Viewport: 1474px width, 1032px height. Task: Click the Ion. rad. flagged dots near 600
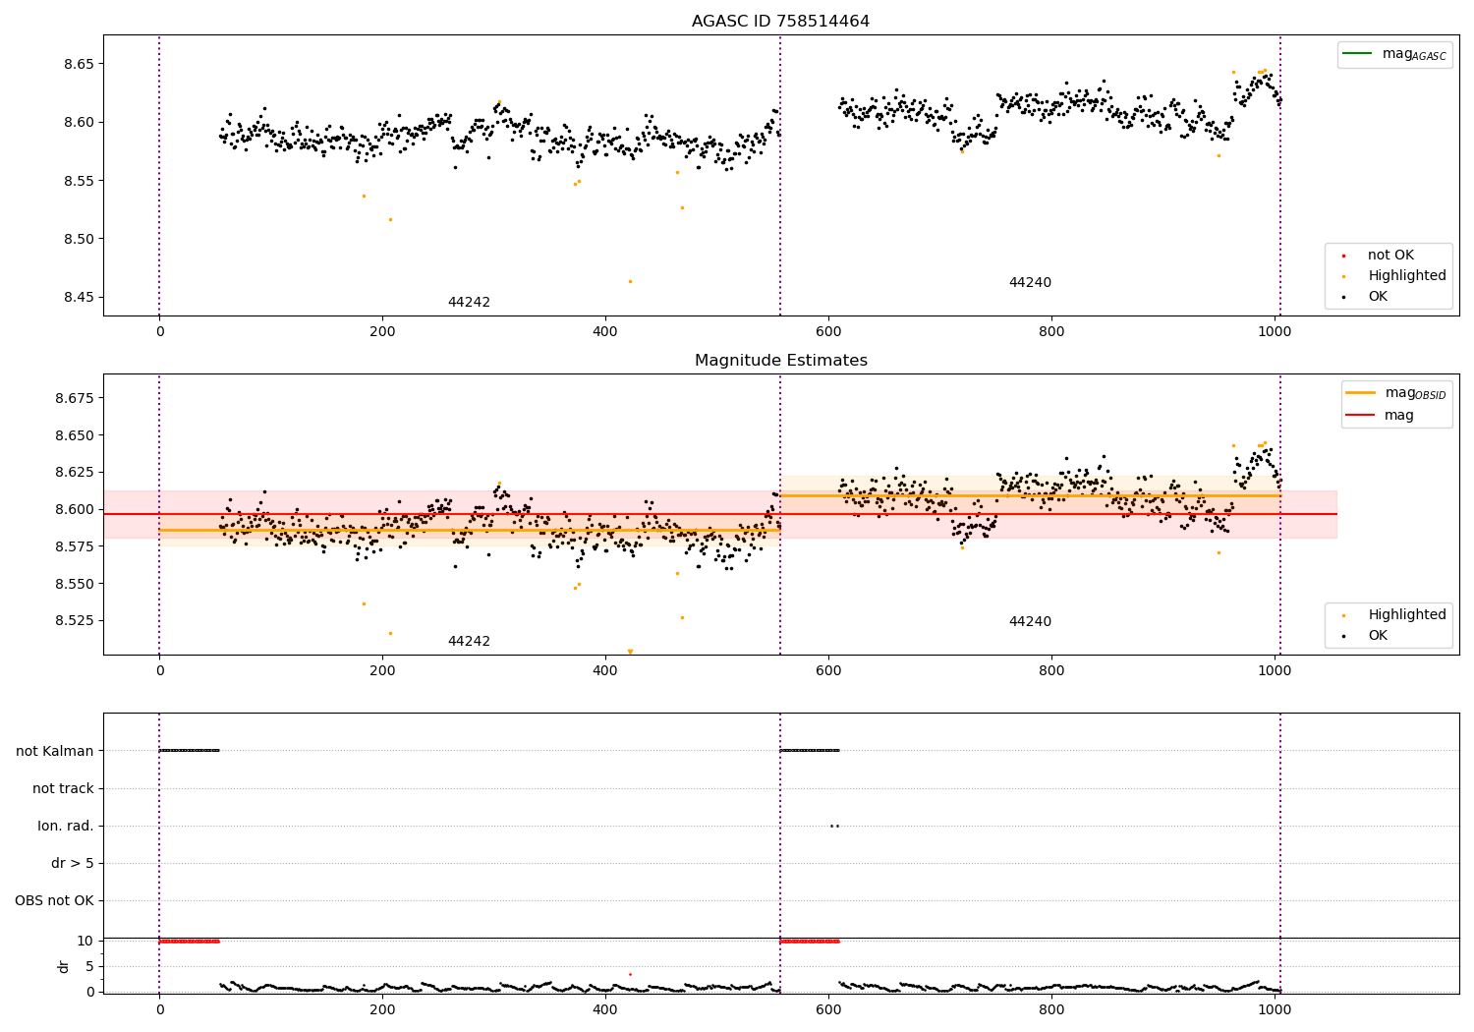(x=833, y=826)
